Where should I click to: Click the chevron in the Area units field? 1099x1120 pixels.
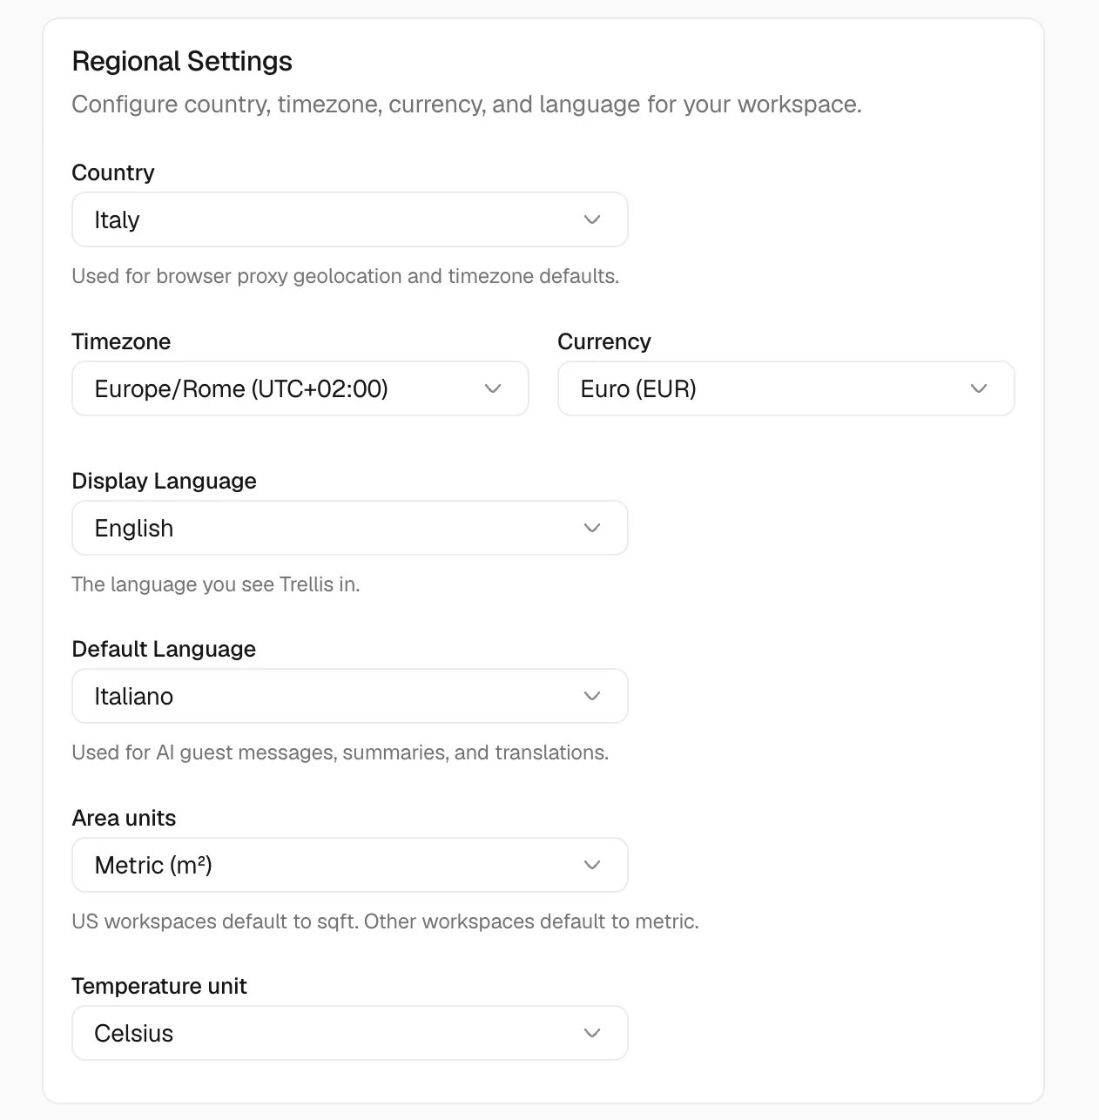(x=592, y=865)
